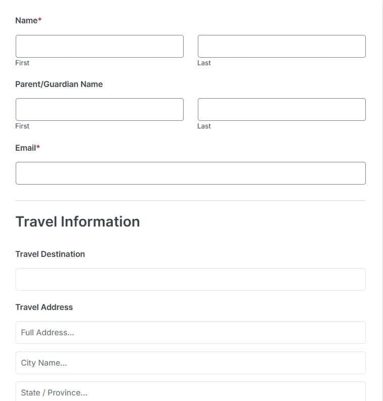Click the Travel Destination text box
The width and height of the screenshot is (383, 401).
coord(191,279)
